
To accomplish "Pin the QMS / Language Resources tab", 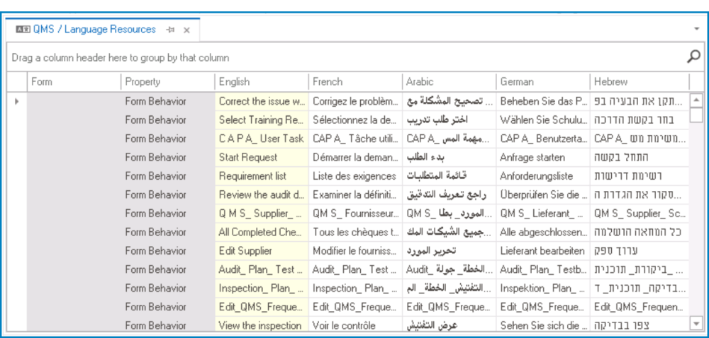I will pyautogui.click(x=170, y=30).
